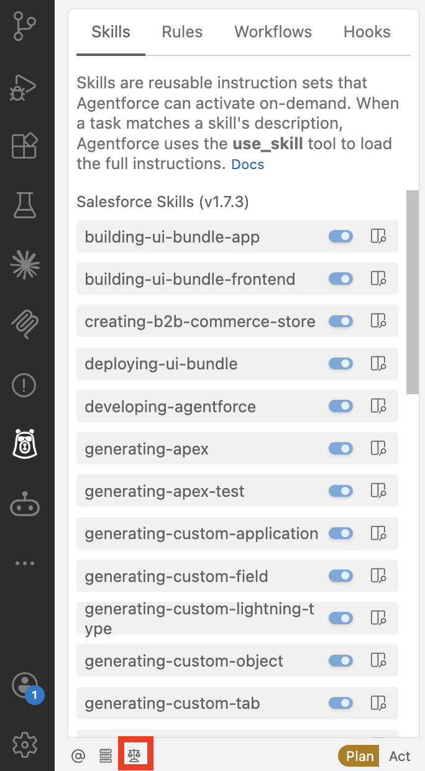Toggle the developing-agentforce skill switch
Image resolution: width=425 pixels, height=771 pixels.
coord(340,406)
